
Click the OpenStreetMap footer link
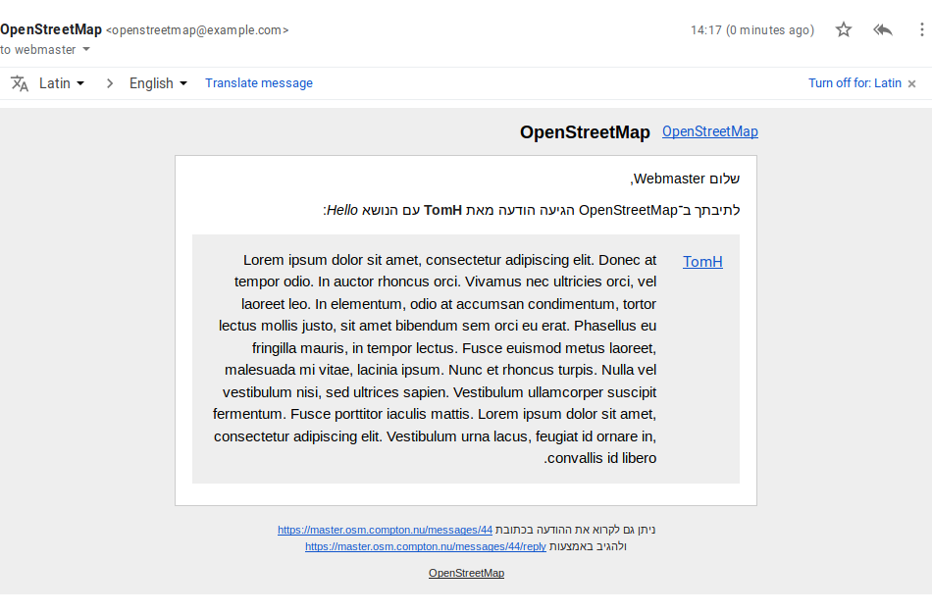pyautogui.click(x=466, y=573)
